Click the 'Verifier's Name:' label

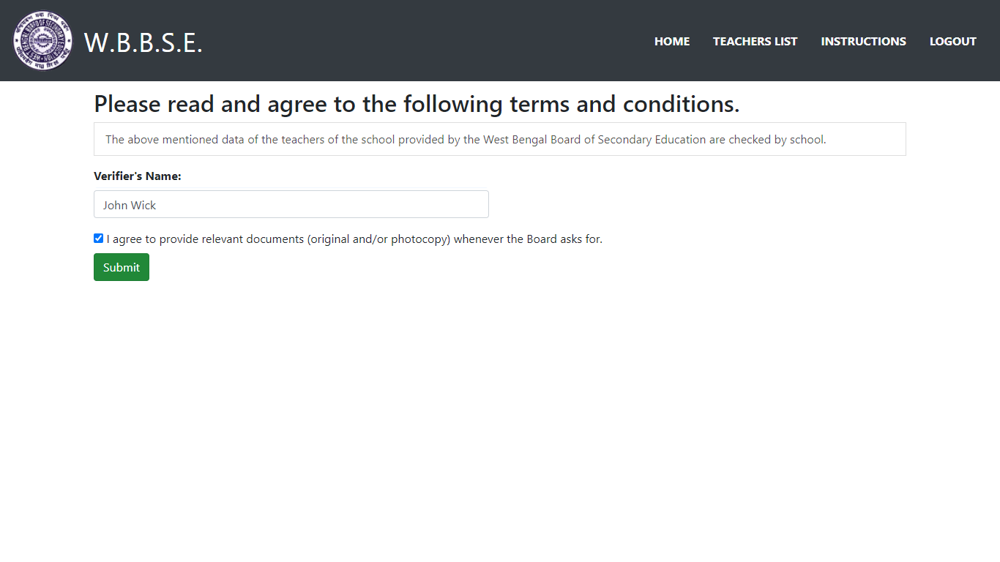coord(138,176)
